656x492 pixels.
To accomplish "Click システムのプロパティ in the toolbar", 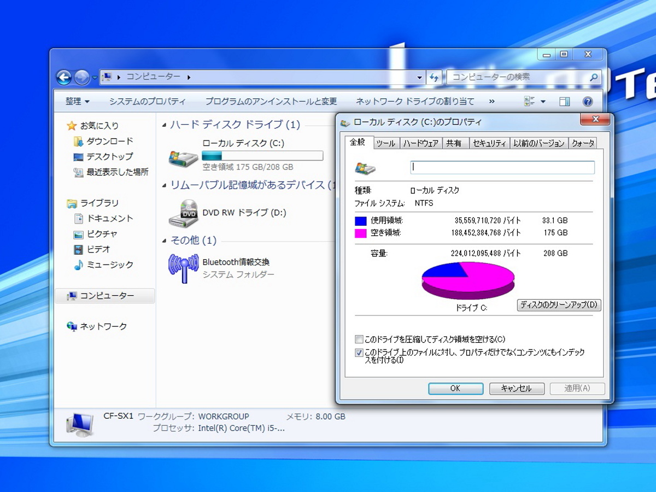I will tap(147, 101).
